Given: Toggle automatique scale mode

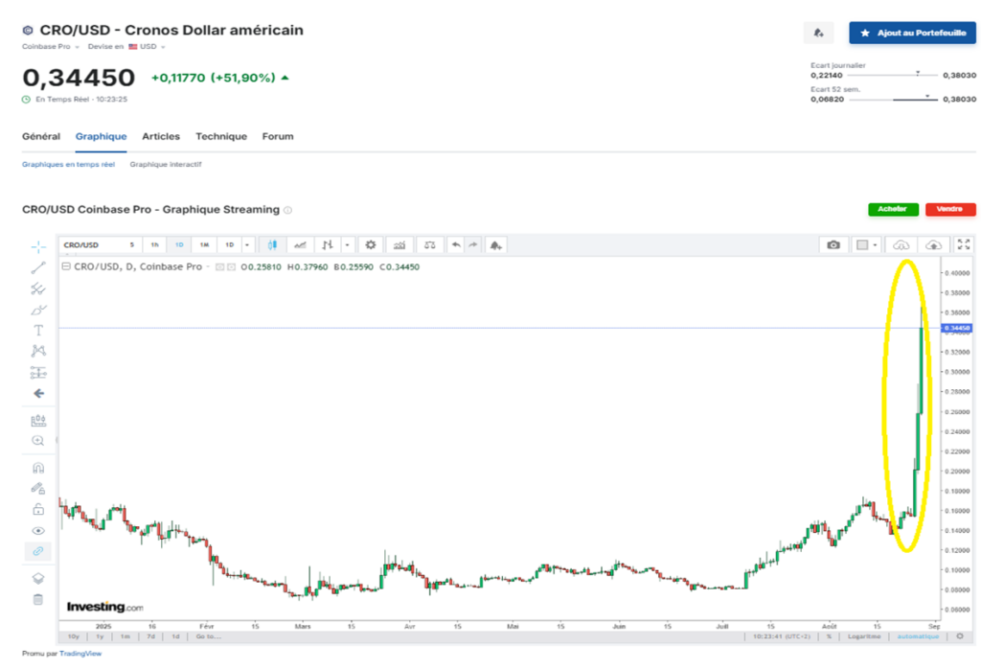Looking at the screenshot, I should [x=918, y=635].
